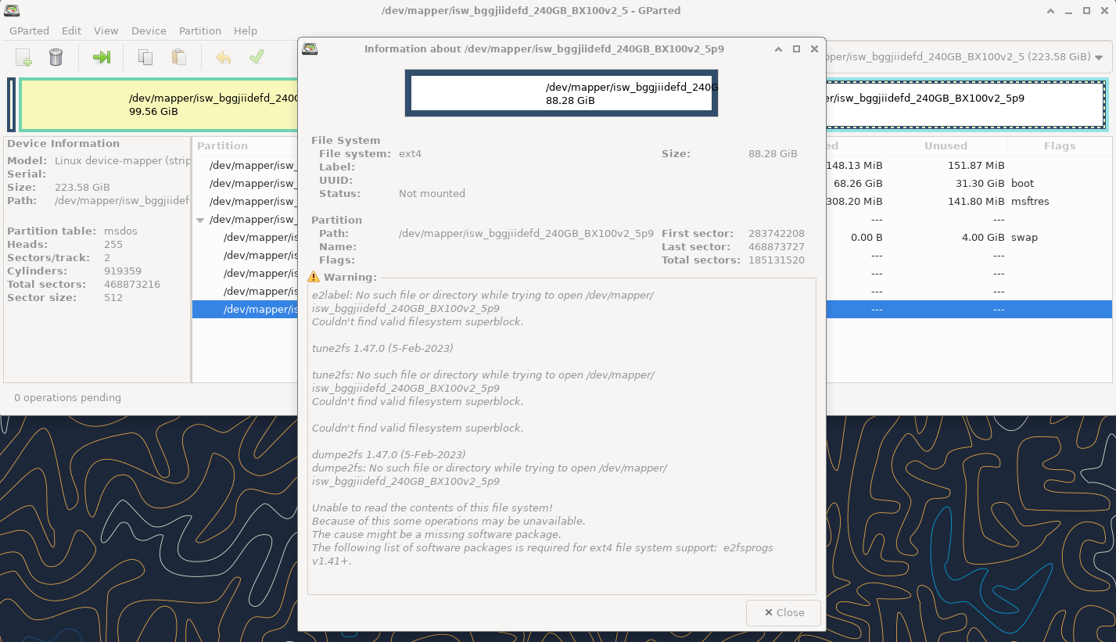The width and height of the screenshot is (1116, 642).
Task: Click the total sectors value 185131520
Action: pyautogui.click(x=776, y=260)
